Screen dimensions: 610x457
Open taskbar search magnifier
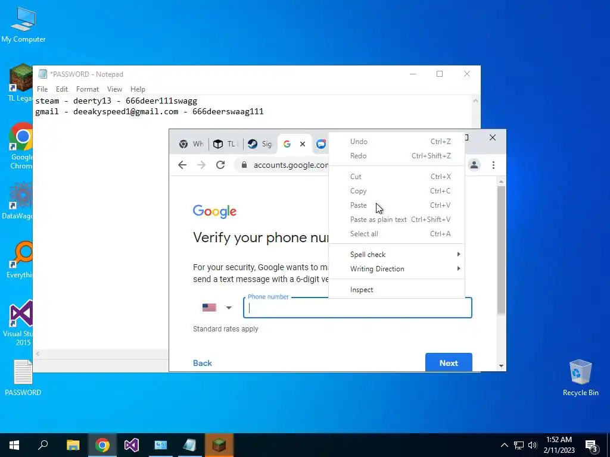tap(43, 445)
